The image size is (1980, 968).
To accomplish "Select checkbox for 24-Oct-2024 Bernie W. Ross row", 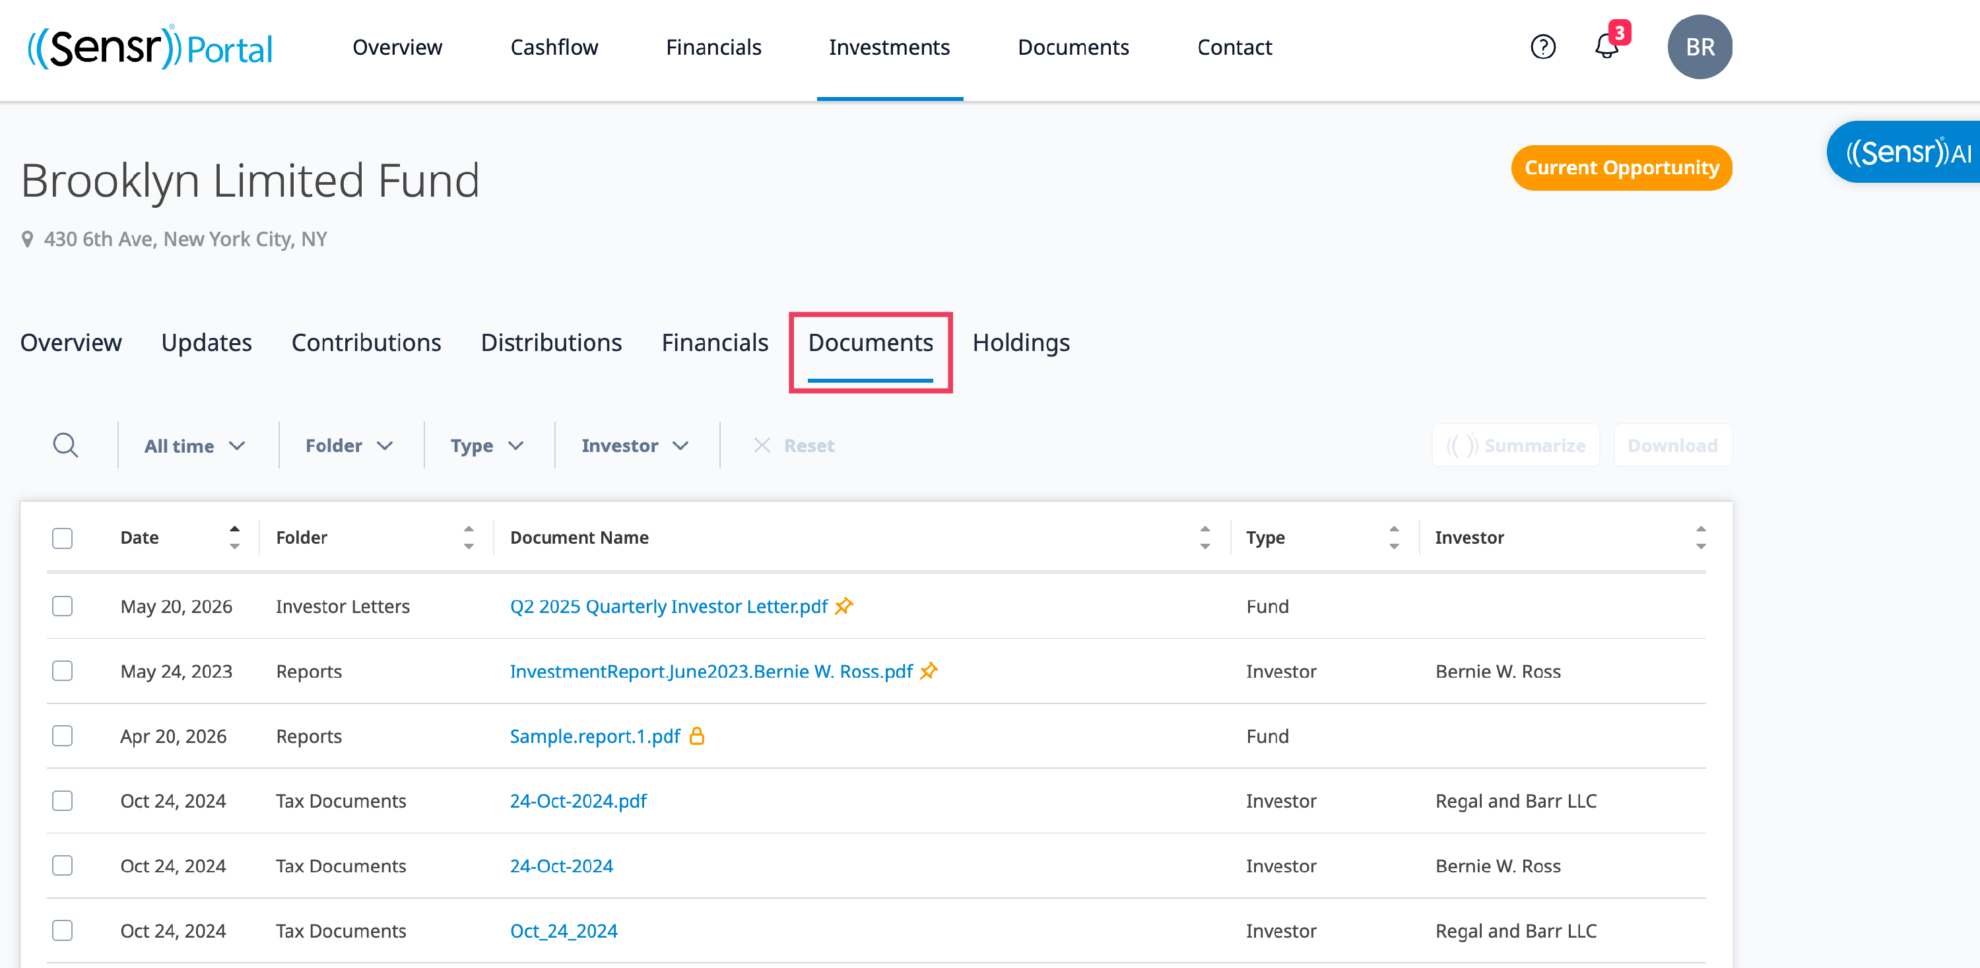I will [x=62, y=866].
